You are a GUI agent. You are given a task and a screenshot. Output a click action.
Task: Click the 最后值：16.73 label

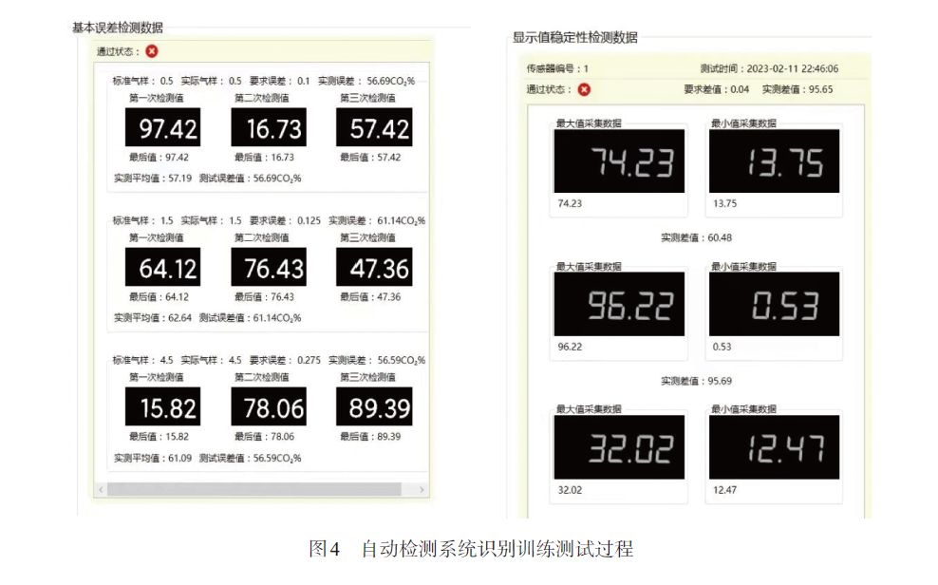click(265, 158)
